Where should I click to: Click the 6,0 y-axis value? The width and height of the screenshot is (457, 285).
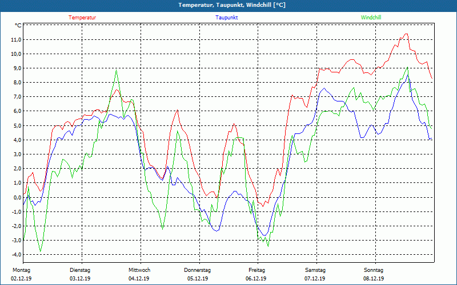pos(17,111)
